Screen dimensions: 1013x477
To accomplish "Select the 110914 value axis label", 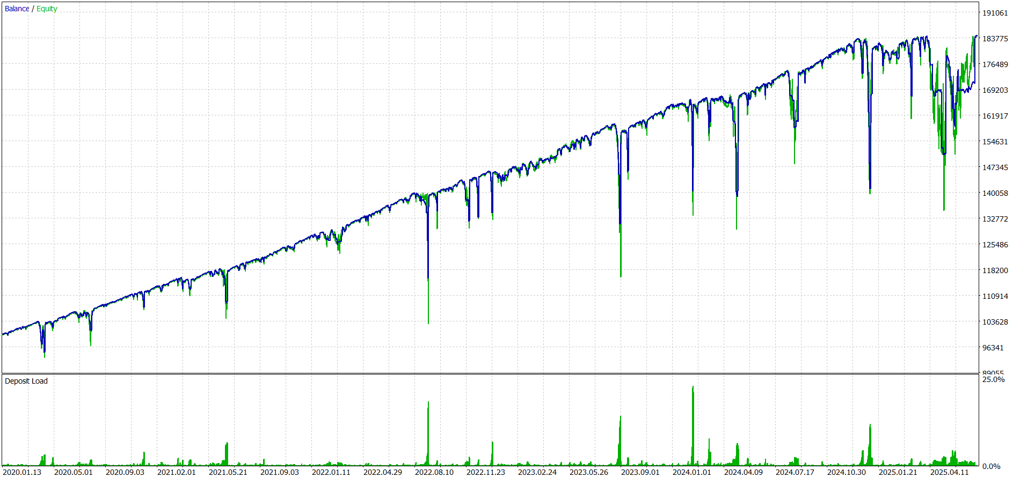I will tap(995, 296).
